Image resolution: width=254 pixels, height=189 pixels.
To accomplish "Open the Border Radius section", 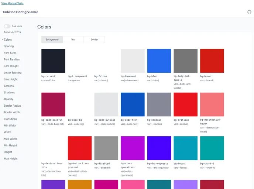I will pos(12,106).
